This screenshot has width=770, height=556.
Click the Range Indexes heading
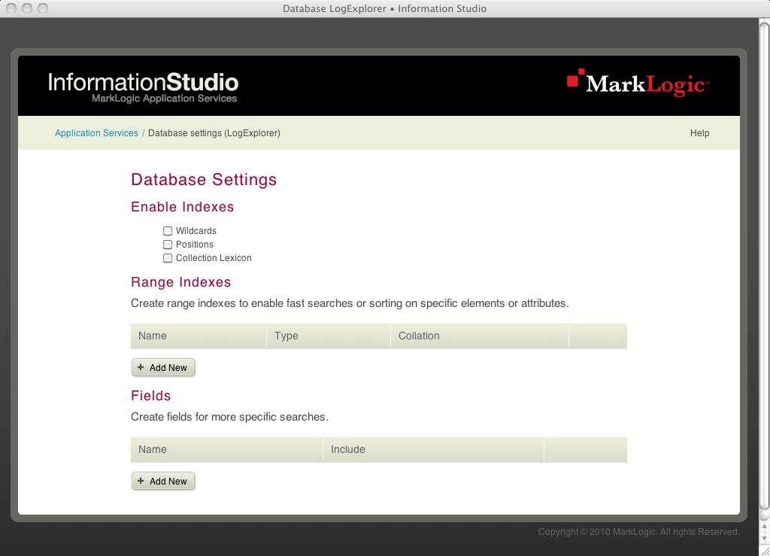pos(180,282)
